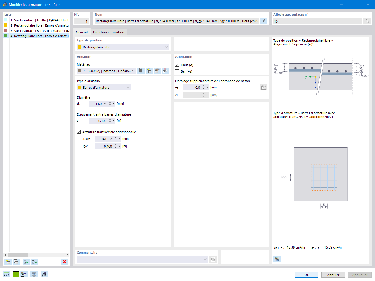Click the yellow colour swatch of list item 2
This screenshot has width=375, height=281.
[6, 25]
